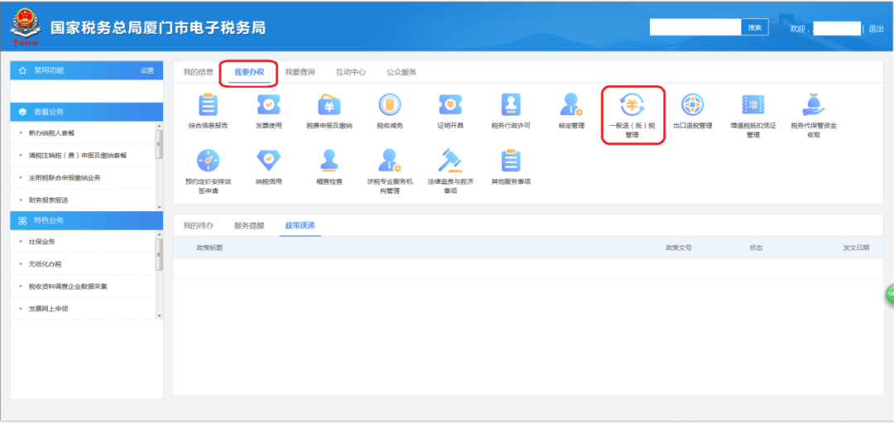Image resolution: width=894 pixels, height=423 pixels.
Task: Switch to 我的信息 tab
Action: [x=198, y=72]
